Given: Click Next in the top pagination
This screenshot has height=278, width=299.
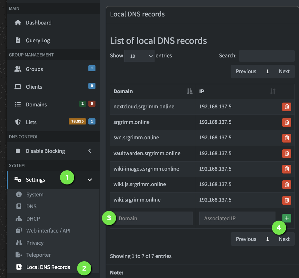Looking at the screenshot, I should 284,72.
